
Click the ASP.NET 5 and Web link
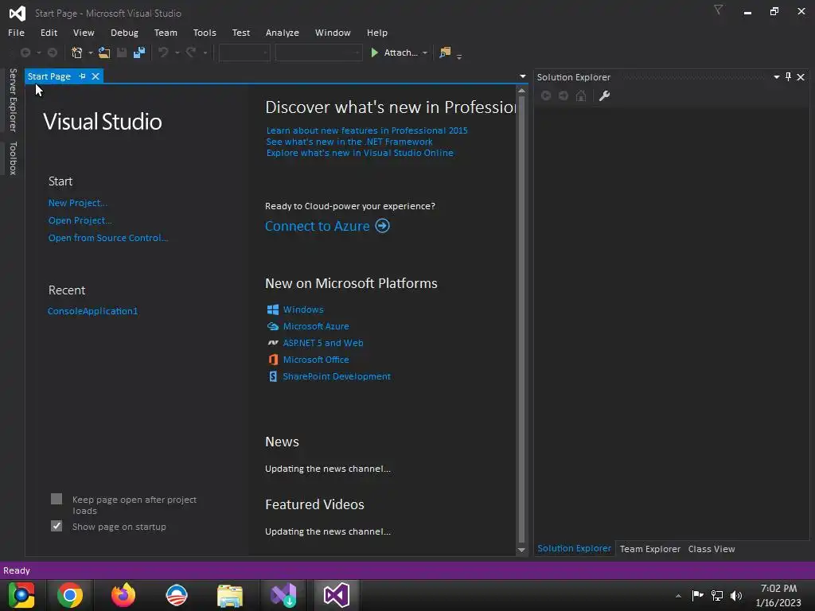(x=323, y=343)
